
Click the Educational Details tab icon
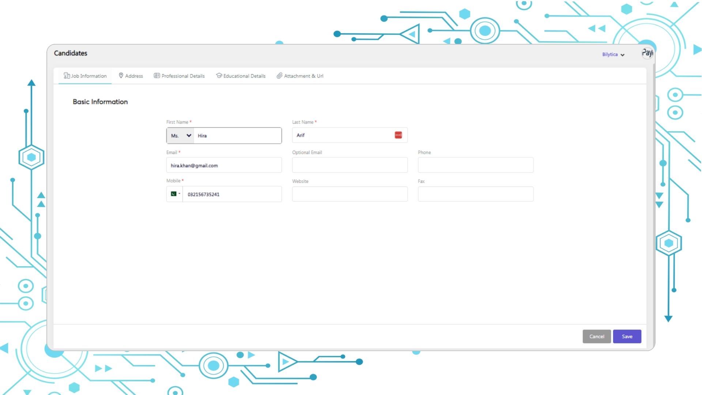click(218, 76)
